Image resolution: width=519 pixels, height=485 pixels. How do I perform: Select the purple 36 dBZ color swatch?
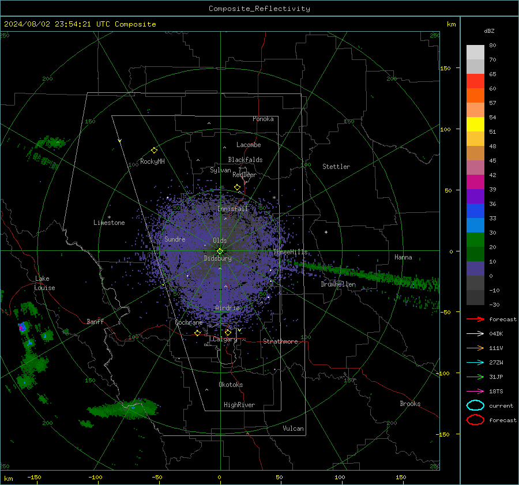pyautogui.click(x=475, y=196)
